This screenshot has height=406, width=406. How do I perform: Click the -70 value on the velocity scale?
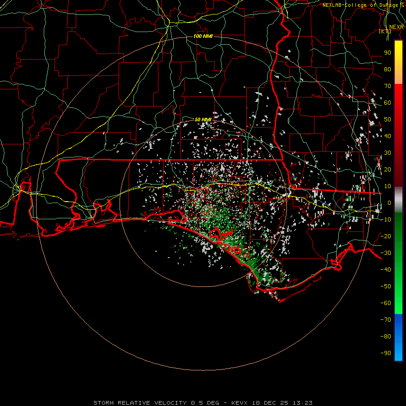[386, 320]
